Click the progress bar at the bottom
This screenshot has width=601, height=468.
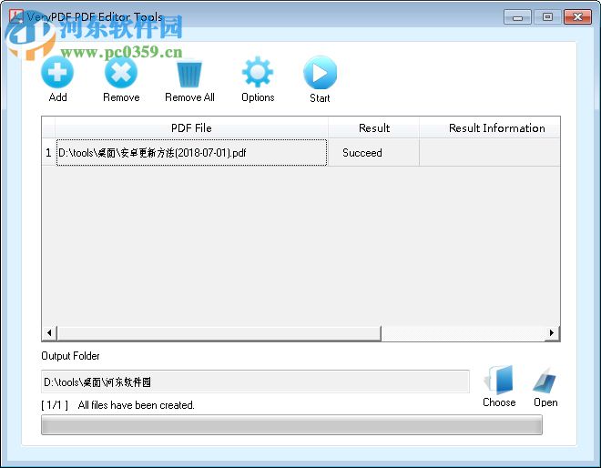(x=291, y=424)
